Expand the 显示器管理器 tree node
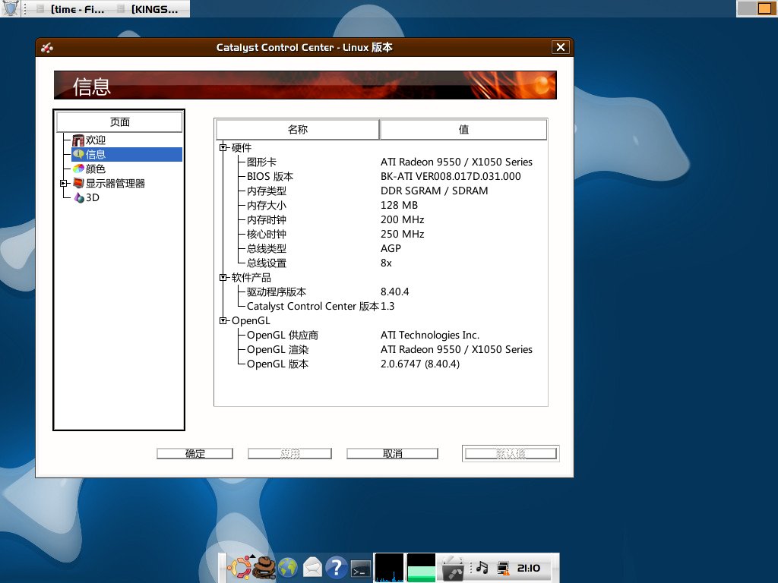The image size is (778, 583). tap(64, 184)
